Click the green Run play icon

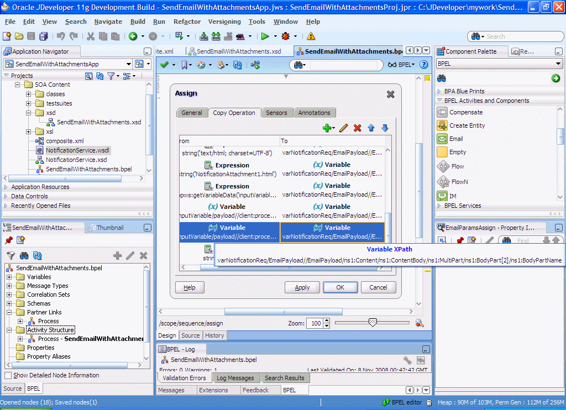265,36
